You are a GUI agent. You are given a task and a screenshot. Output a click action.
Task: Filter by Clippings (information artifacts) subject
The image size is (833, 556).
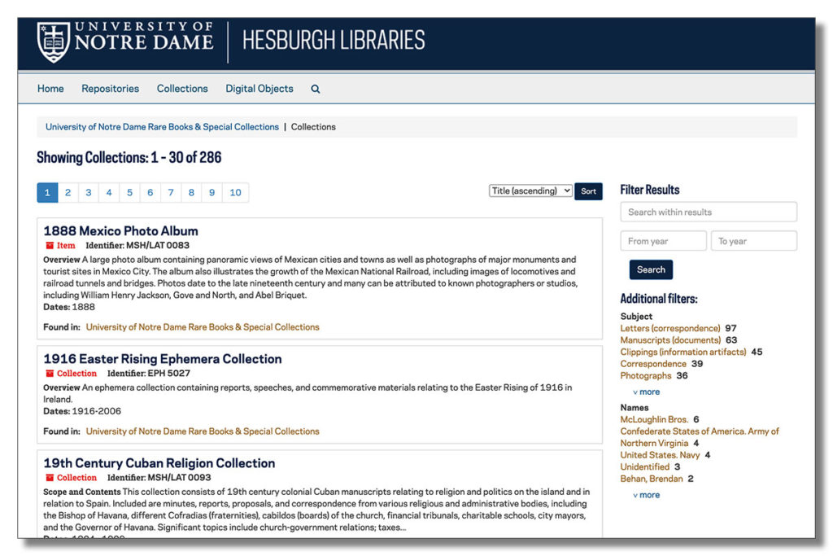pyautogui.click(x=683, y=352)
